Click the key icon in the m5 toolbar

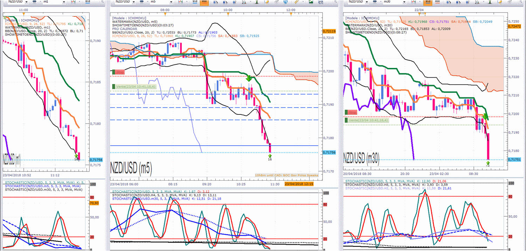click(267, 2)
